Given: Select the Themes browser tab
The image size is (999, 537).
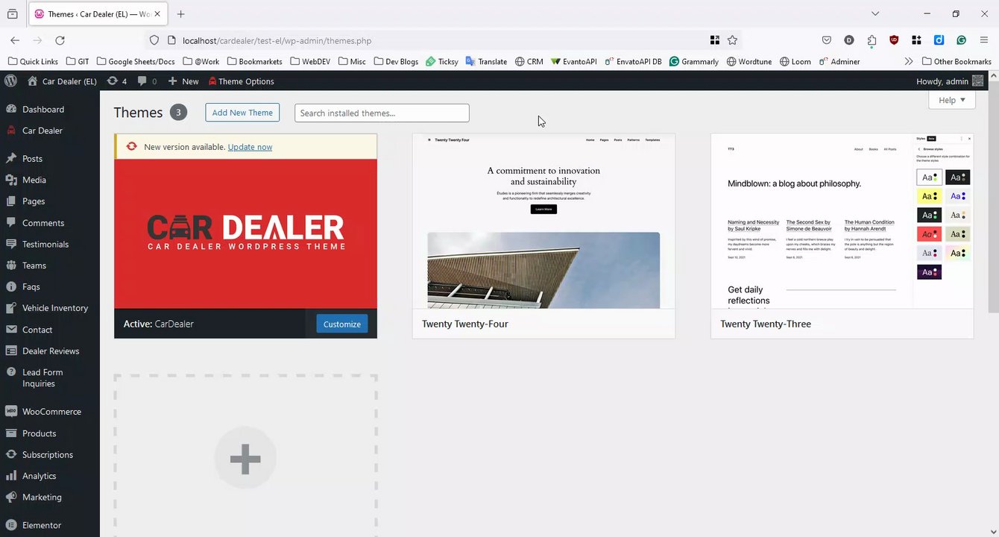Looking at the screenshot, I should click(98, 14).
